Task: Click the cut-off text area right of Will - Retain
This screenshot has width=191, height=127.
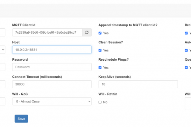Action: coord(188,104)
